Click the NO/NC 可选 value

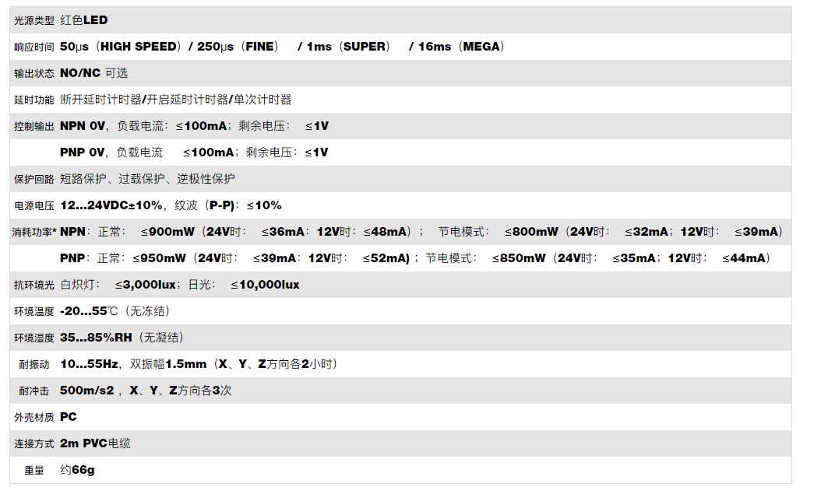(x=94, y=73)
